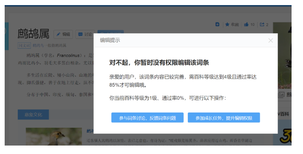Select the 意象文化 tab
The height and width of the screenshot is (154, 303).
click(33, 115)
